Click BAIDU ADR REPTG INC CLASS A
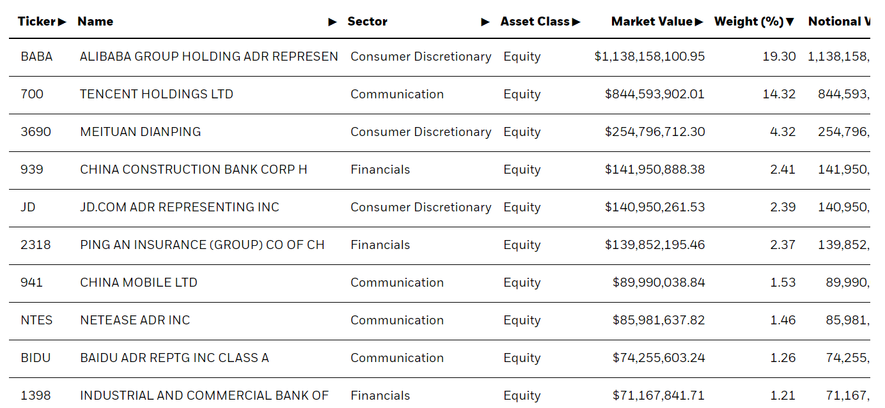Screen dimensions: 885x408 (x=175, y=358)
